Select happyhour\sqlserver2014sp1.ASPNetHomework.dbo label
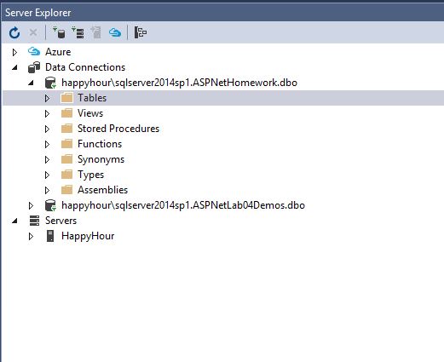This screenshot has height=362, width=444. (x=179, y=83)
